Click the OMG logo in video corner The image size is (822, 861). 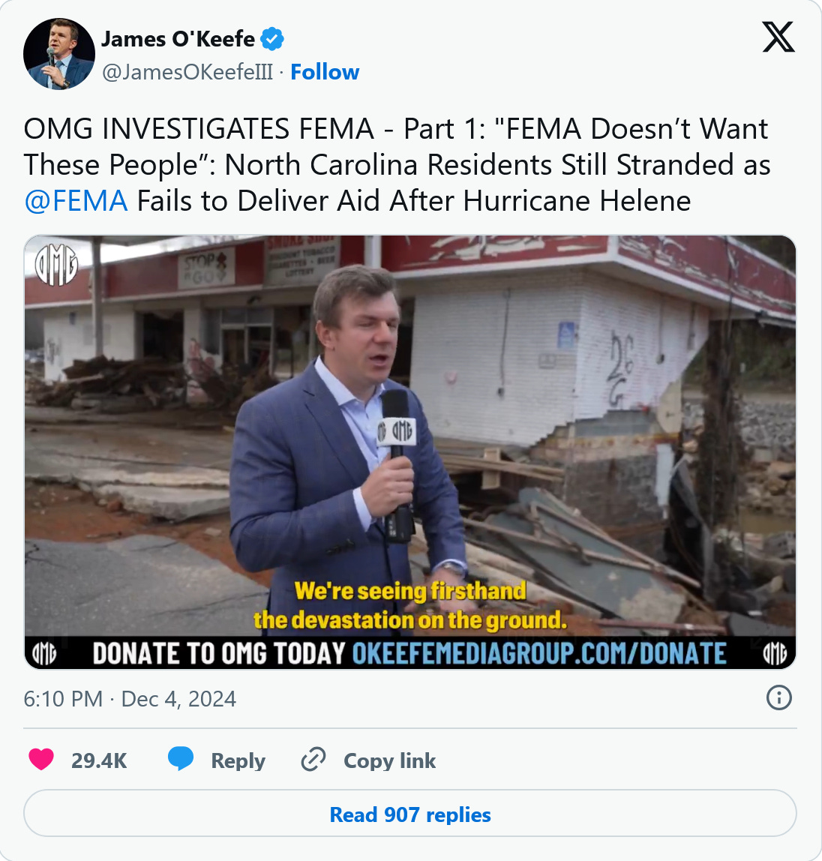56,265
